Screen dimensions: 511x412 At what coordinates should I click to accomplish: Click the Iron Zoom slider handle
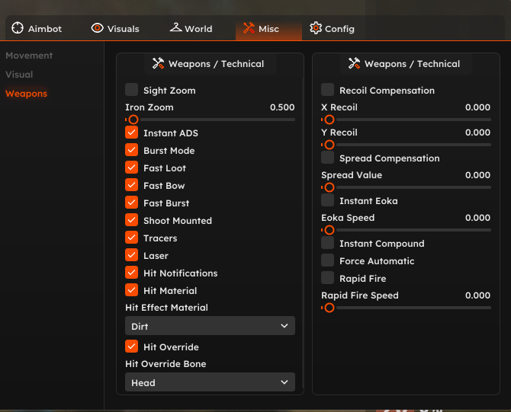133,120
